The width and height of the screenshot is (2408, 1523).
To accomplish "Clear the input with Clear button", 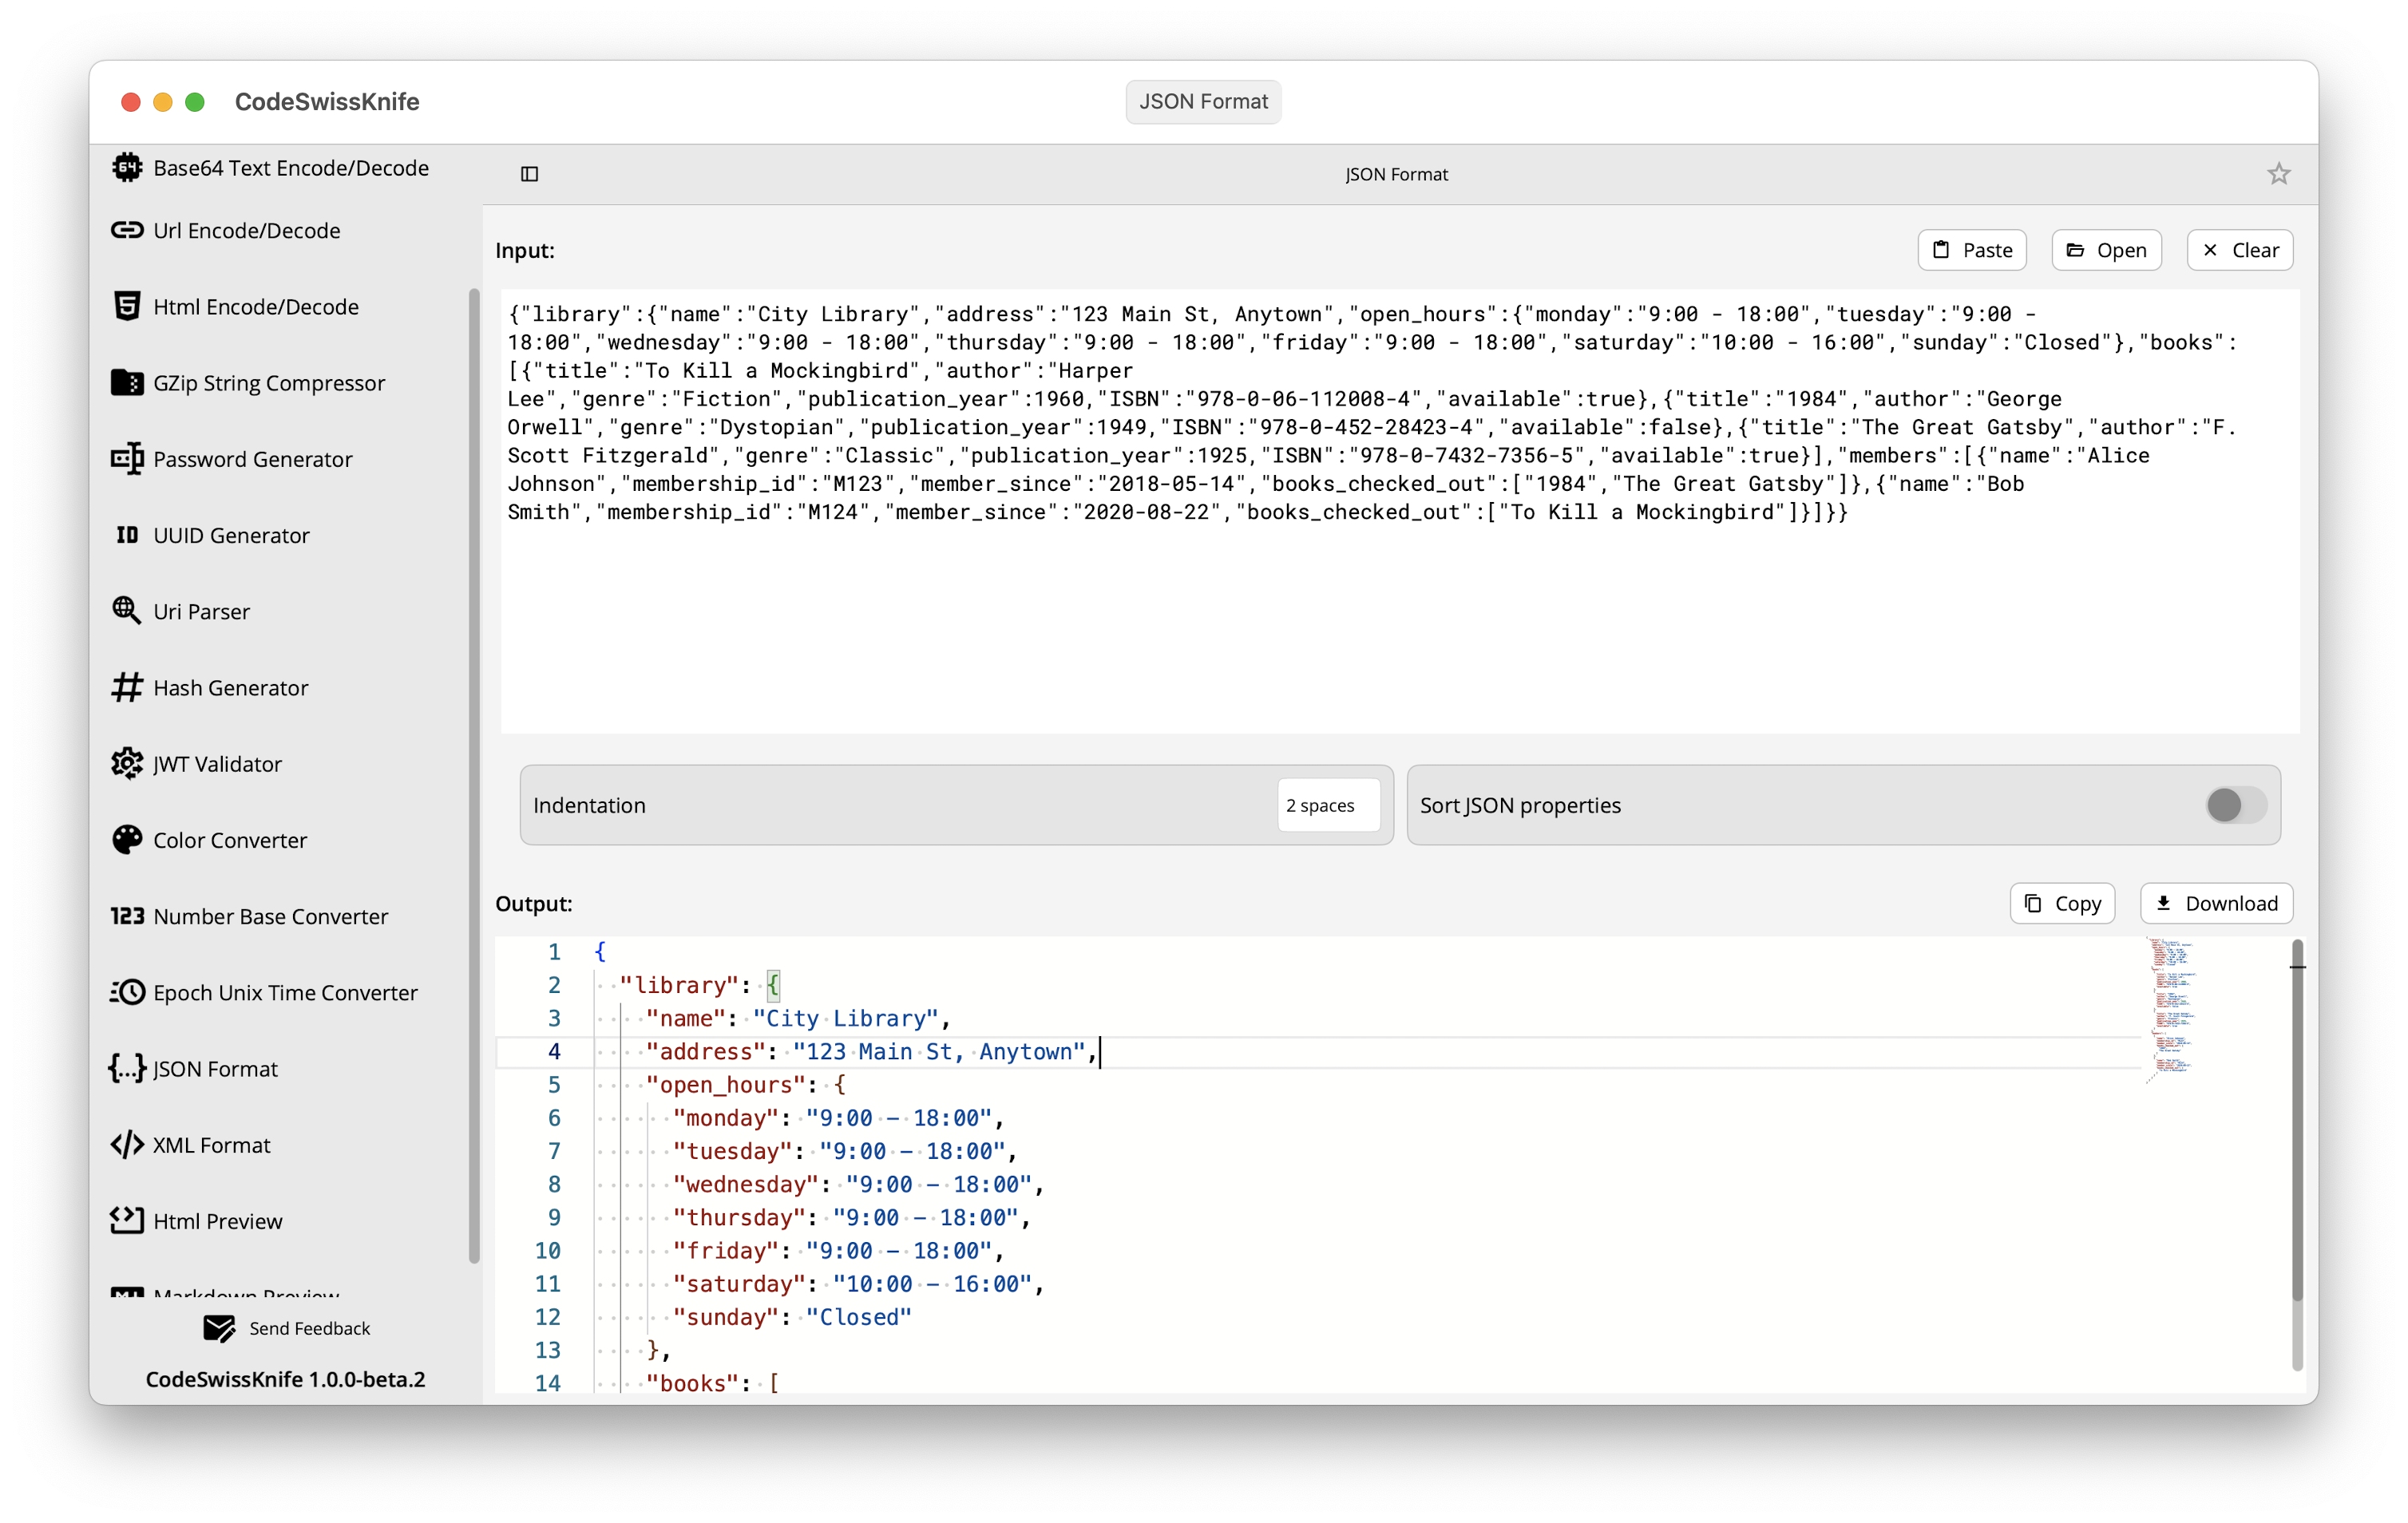I will coord(2240,250).
